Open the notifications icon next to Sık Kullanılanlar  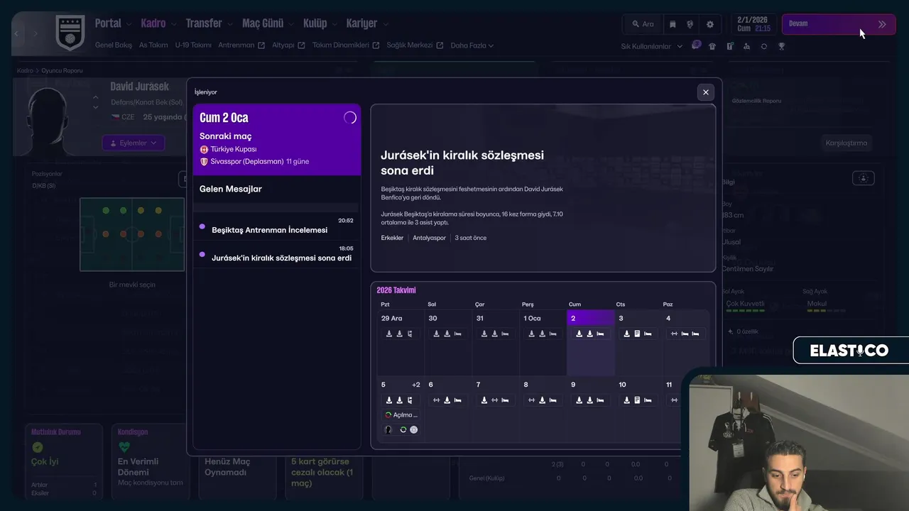[x=696, y=45]
